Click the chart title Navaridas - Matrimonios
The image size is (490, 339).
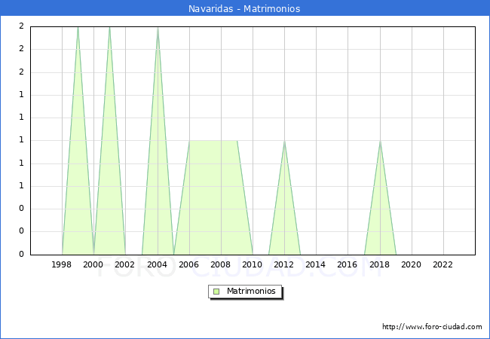click(245, 9)
